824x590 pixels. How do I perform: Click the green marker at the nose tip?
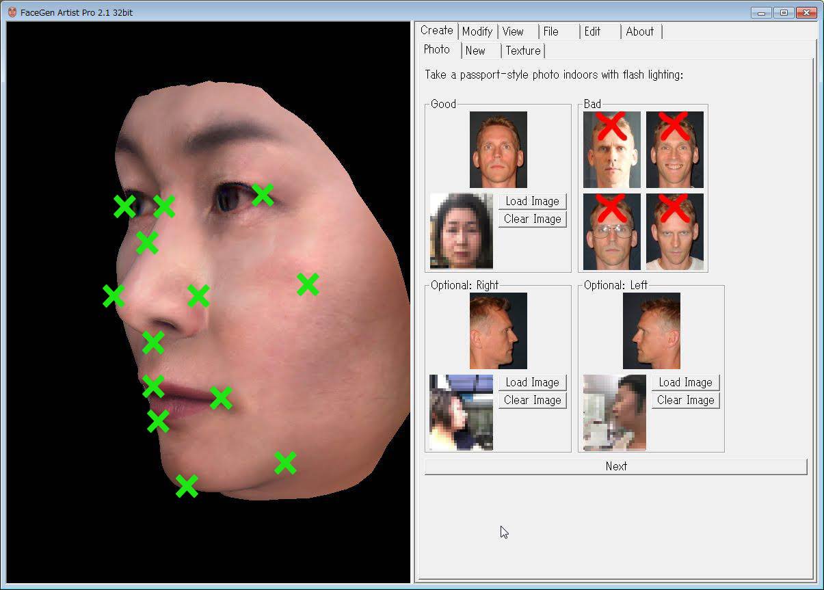click(114, 296)
